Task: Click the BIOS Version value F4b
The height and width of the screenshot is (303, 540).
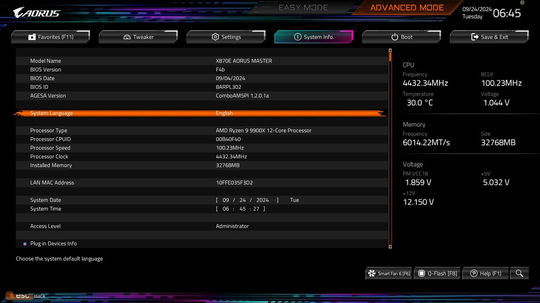Action: [x=220, y=70]
